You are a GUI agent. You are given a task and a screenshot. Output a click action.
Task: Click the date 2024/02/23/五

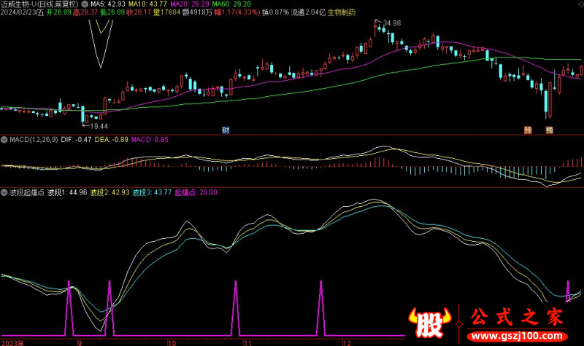[22, 12]
